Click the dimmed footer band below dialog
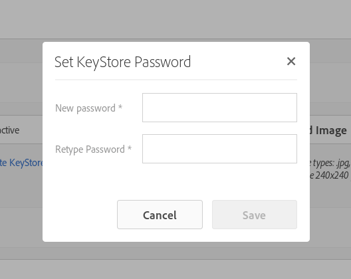Image resolution: width=351 pixels, height=279 pixels. tap(175, 270)
